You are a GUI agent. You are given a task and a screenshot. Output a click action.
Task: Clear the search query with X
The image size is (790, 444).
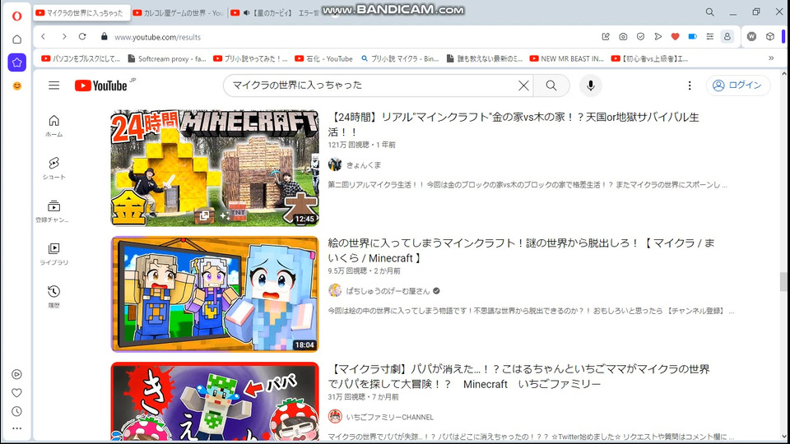(523, 86)
